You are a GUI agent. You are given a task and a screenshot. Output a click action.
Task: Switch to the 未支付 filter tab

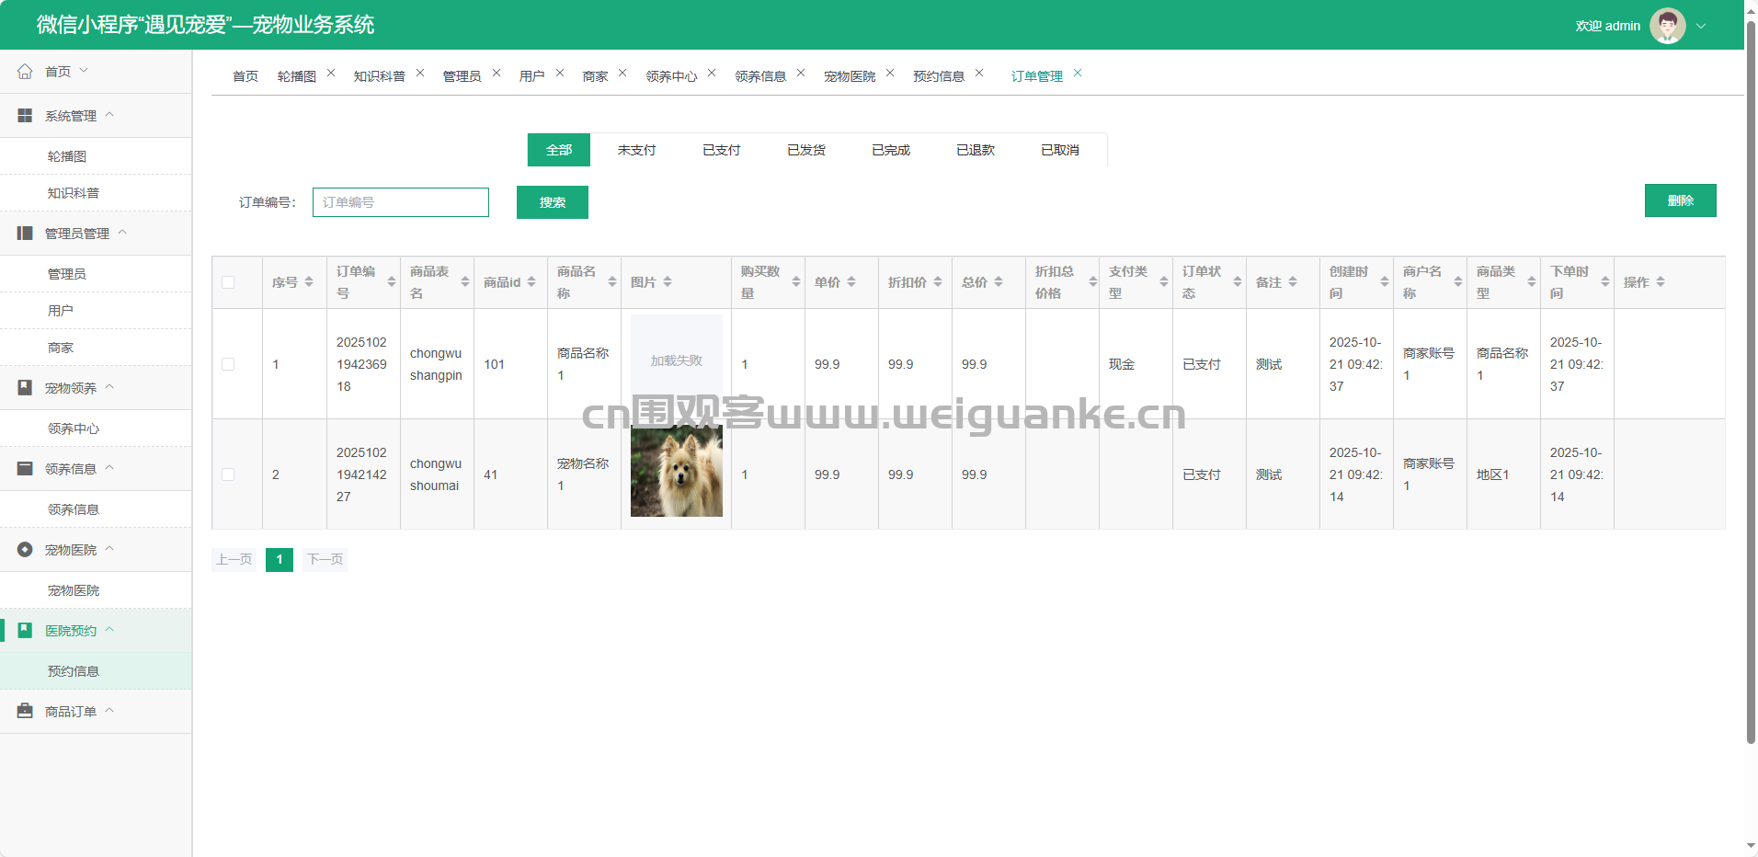(x=636, y=150)
